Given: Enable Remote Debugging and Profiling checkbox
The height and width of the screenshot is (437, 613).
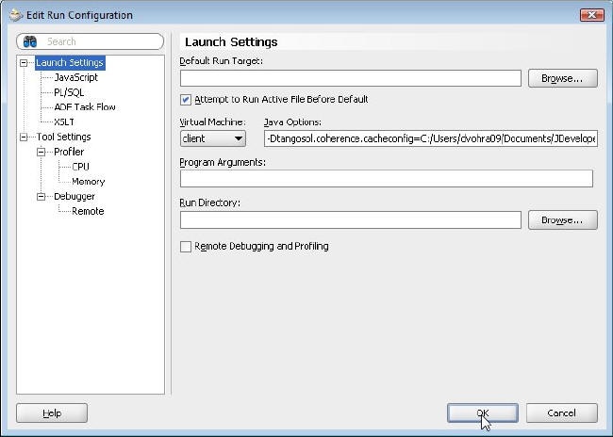Looking at the screenshot, I should coord(186,247).
